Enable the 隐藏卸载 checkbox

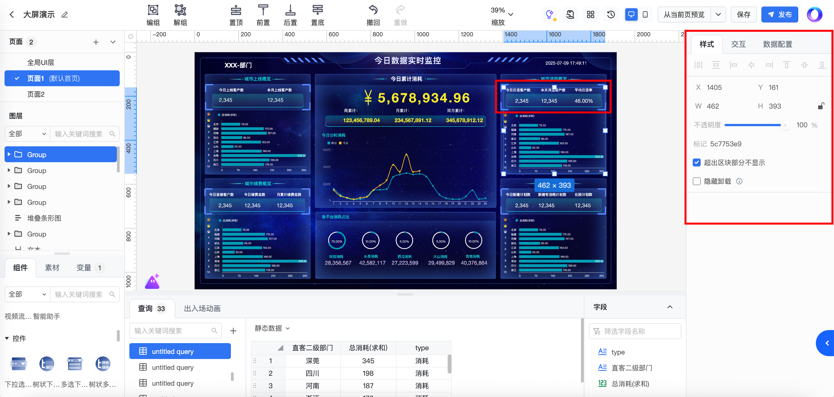click(697, 181)
